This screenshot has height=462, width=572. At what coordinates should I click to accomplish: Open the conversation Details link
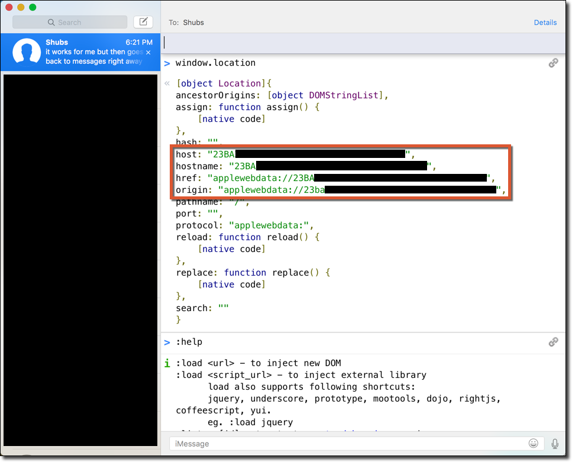pyautogui.click(x=545, y=22)
